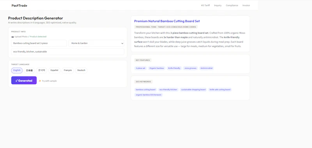Click the Antimicrobial feature chip
This screenshot has height=148, width=312.
click(206, 68)
